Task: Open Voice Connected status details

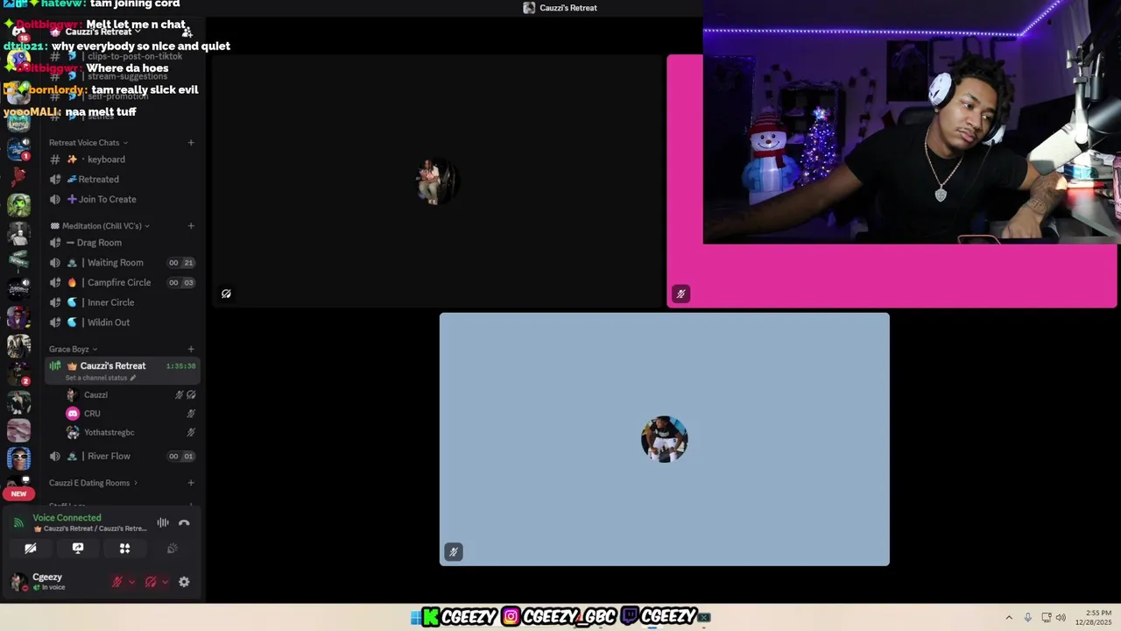Action: pos(67,518)
